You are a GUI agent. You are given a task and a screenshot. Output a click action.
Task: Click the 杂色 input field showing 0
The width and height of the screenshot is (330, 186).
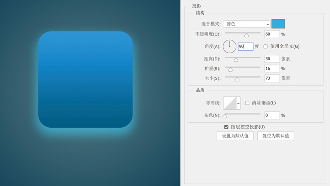click(x=272, y=115)
